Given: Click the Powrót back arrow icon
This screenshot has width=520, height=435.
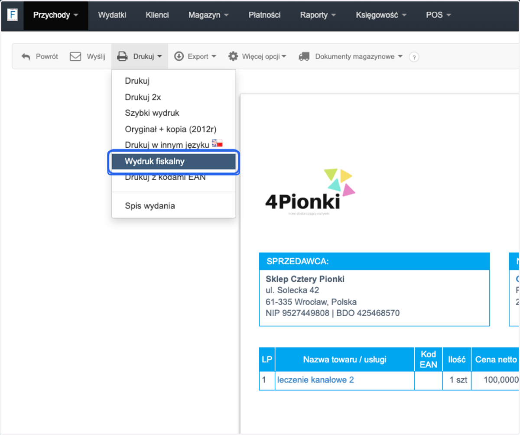Looking at the screenshot, I should coord(26,57).
